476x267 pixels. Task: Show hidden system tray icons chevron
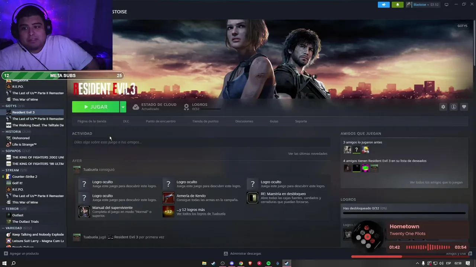(417, 263)
